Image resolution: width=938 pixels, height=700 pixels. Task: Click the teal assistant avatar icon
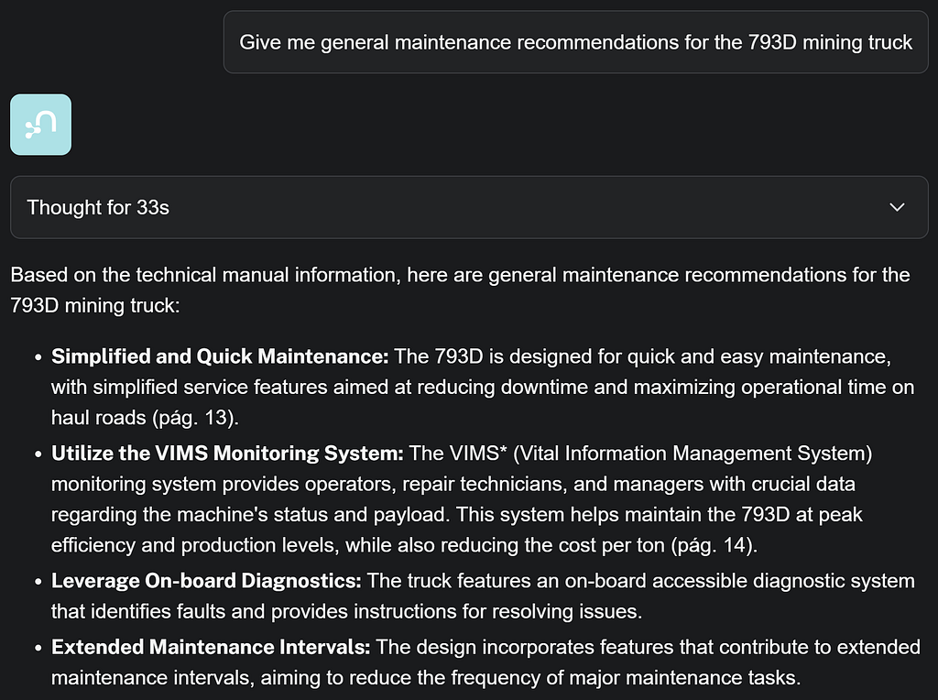[40, 125]
